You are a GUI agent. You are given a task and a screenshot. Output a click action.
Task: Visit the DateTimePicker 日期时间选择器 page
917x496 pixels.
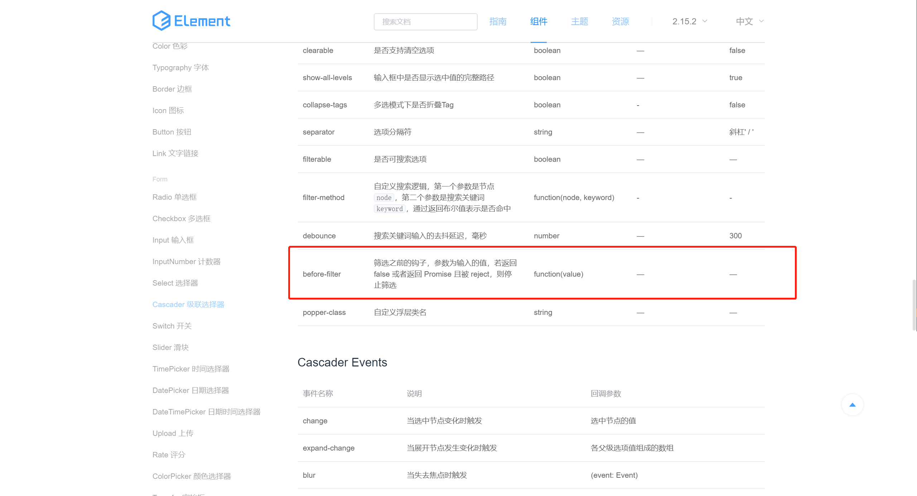point(207,412)
